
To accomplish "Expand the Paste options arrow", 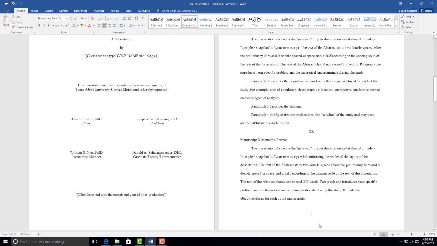I will click(5, 27).
